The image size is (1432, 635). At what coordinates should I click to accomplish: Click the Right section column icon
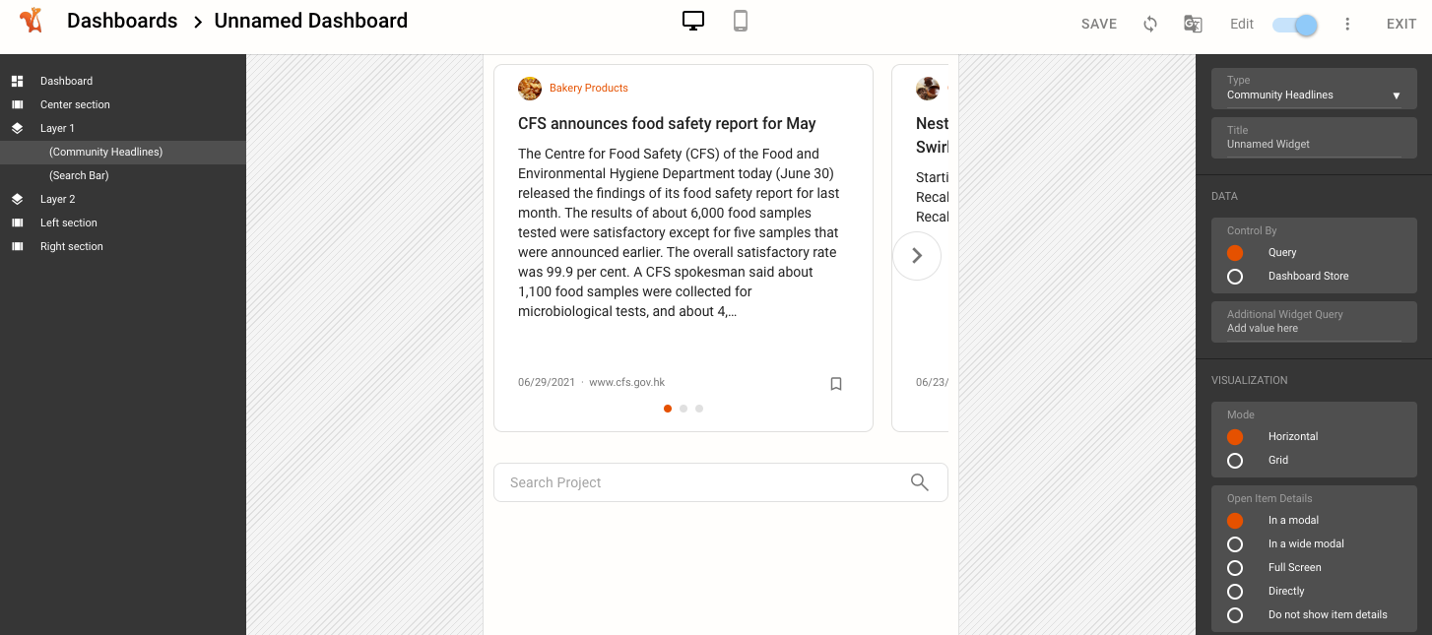[x=17, y=246]
